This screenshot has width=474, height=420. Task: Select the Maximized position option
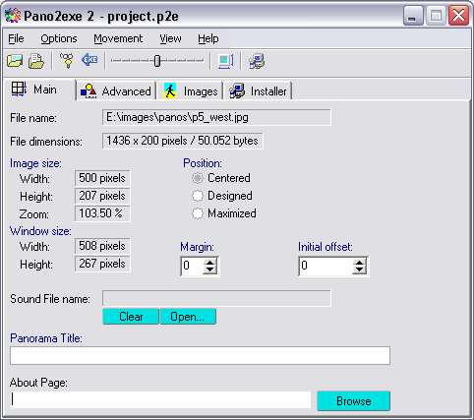198,213
